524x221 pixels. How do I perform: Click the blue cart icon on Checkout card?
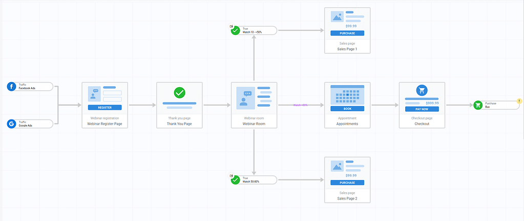point(422,90)
